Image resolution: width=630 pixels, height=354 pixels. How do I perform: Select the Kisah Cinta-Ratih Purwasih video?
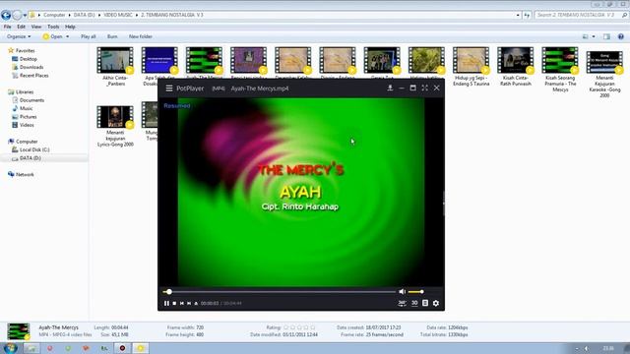pyautogui.click(x=516, y=66)
